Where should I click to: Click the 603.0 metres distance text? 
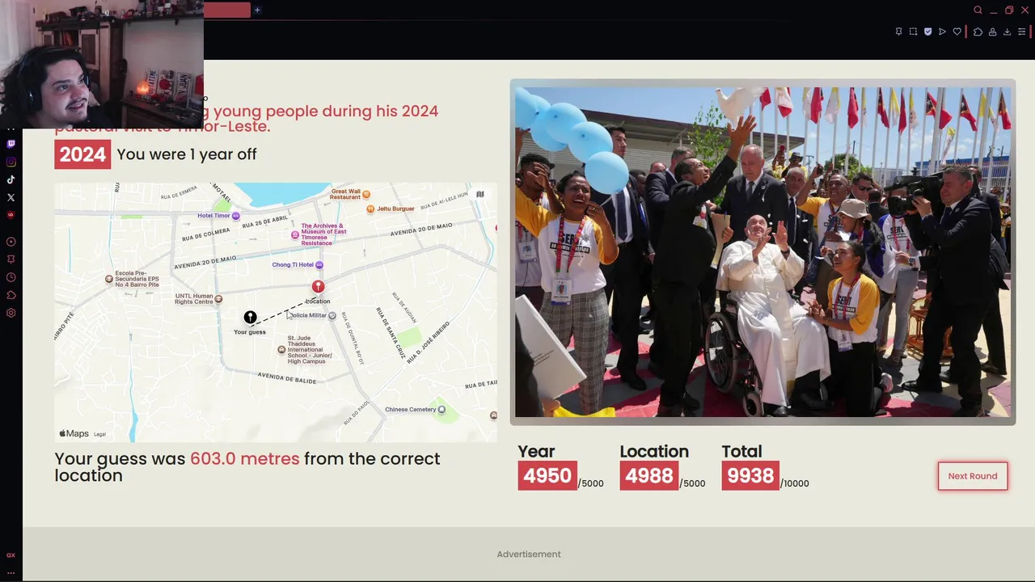(244, 458)
